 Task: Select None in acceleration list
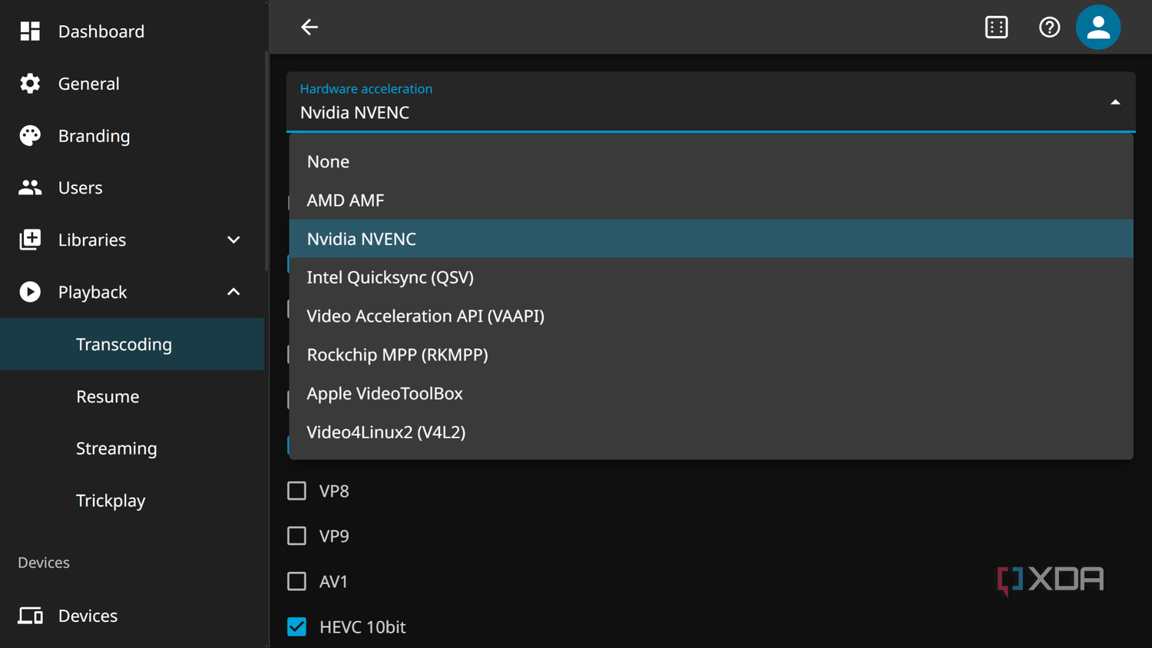711,162
